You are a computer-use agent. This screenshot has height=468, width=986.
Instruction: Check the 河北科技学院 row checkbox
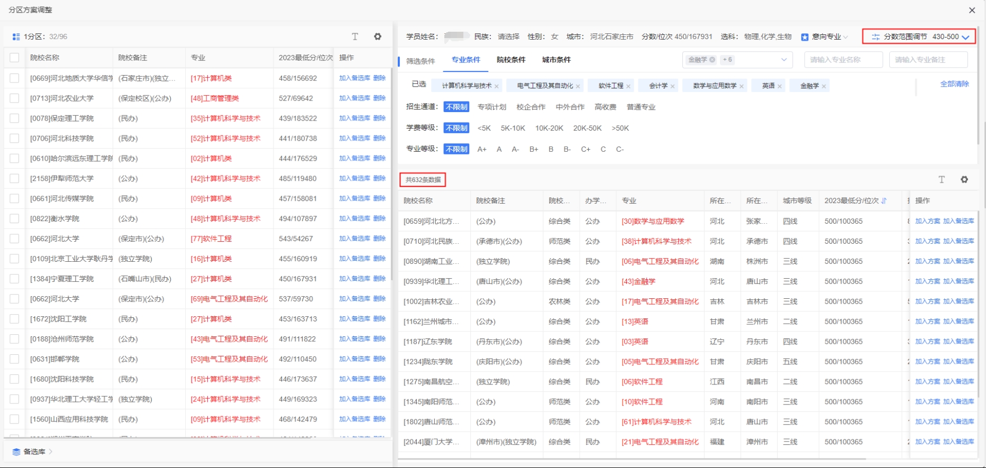coord(14,138)
